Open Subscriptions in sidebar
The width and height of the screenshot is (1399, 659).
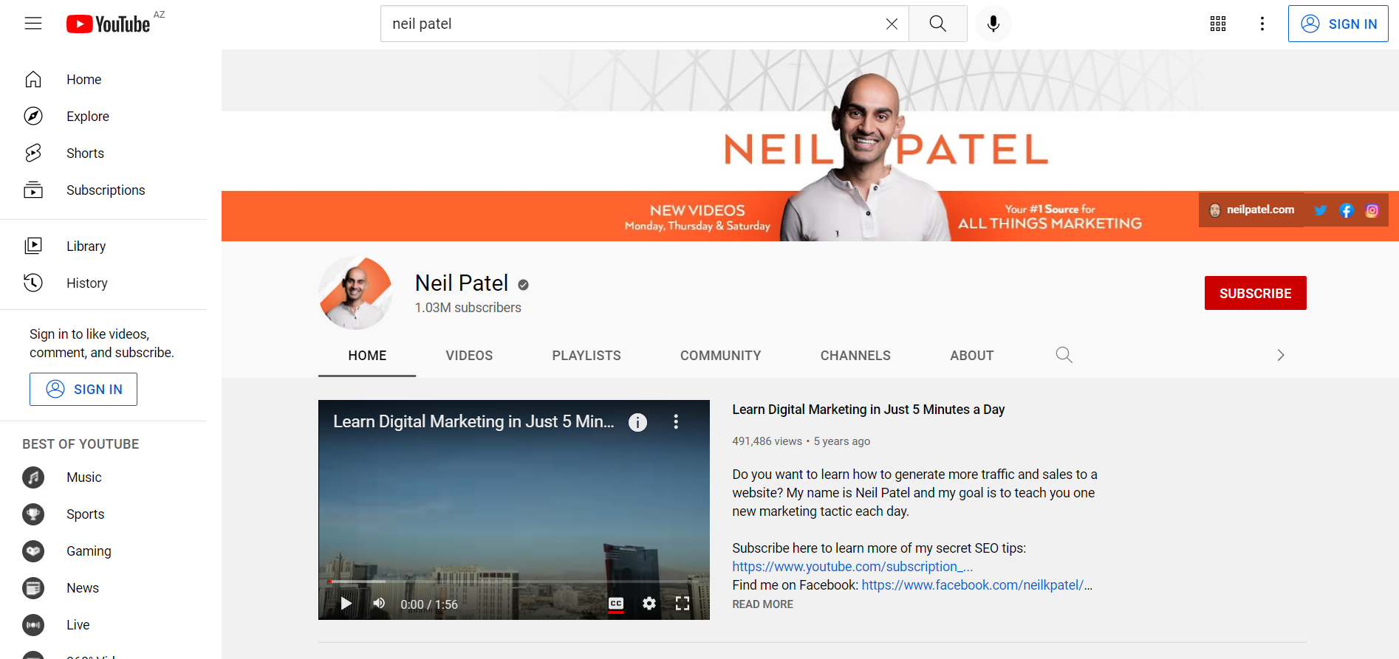pyautogui.click(x=103, y=190)
